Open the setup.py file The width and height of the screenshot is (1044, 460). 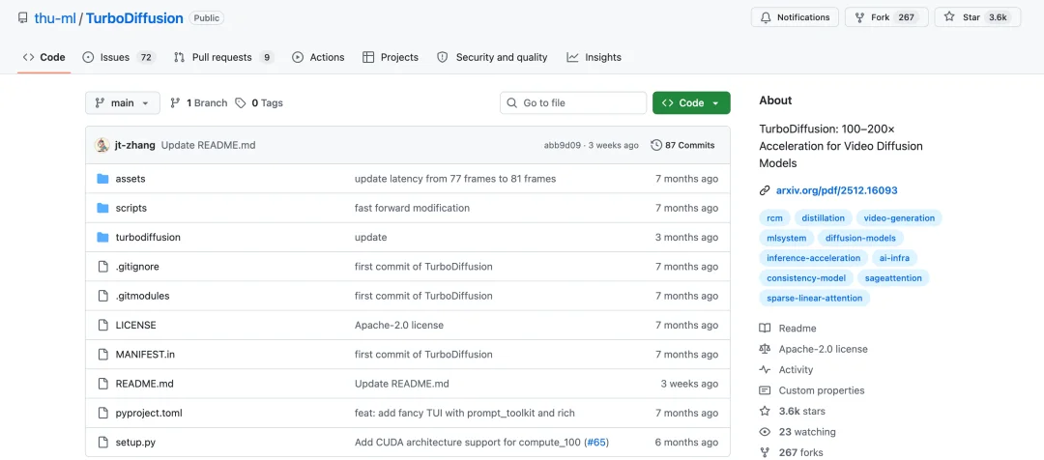tap(136, 442)
